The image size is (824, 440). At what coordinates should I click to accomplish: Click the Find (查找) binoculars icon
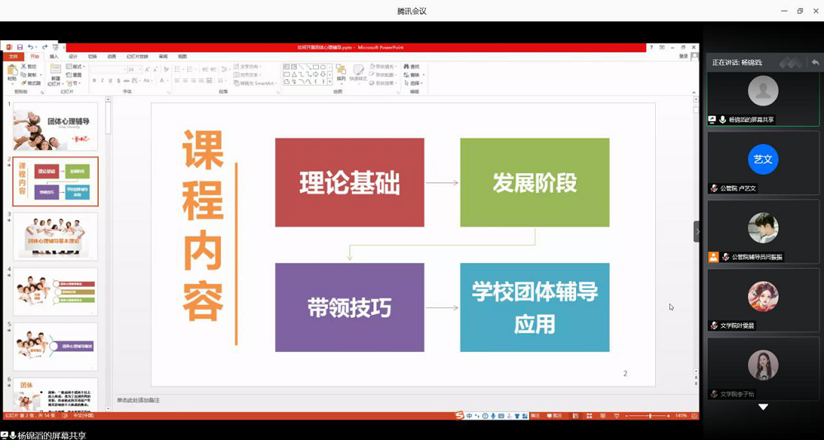405,66
